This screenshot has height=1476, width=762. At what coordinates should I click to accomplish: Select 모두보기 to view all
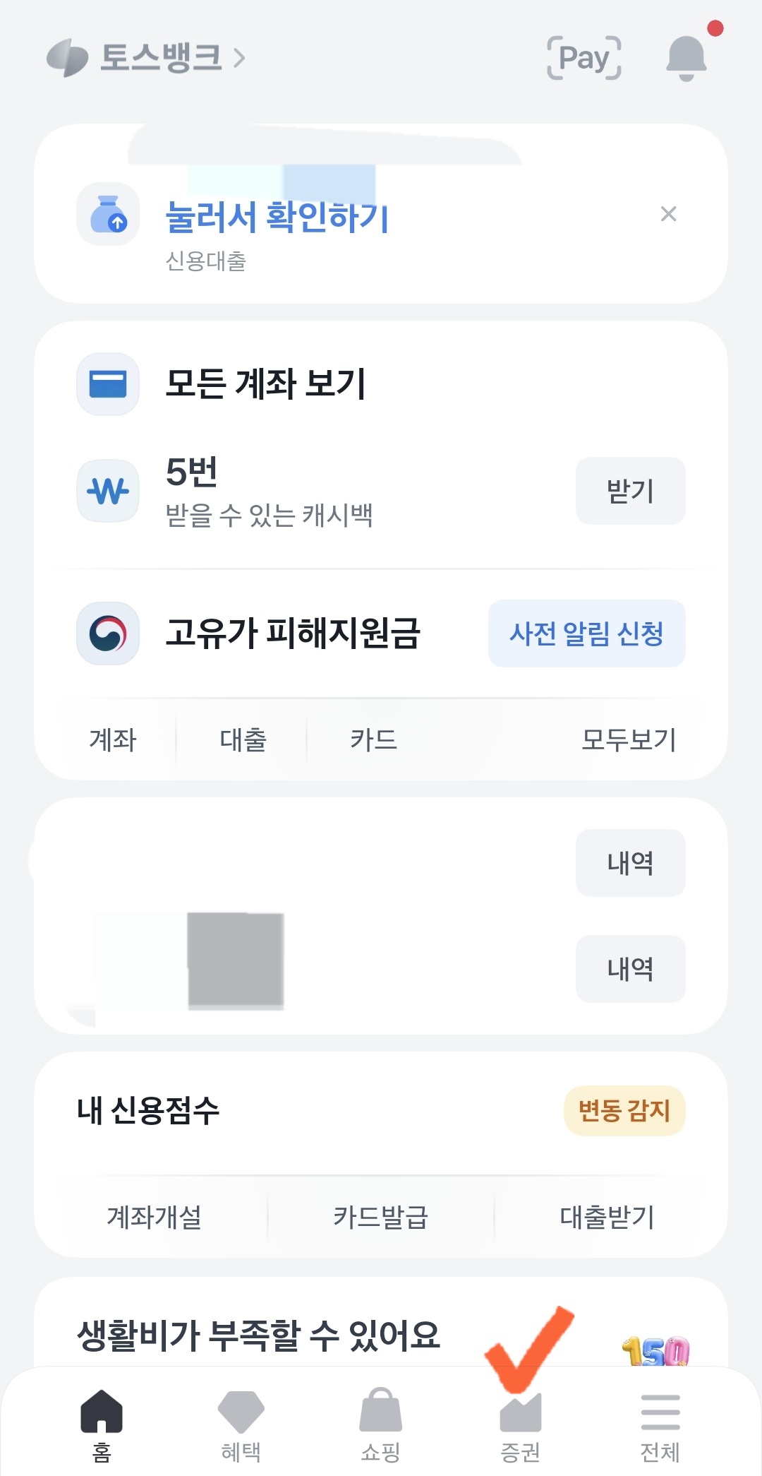(x=629, y=739)
